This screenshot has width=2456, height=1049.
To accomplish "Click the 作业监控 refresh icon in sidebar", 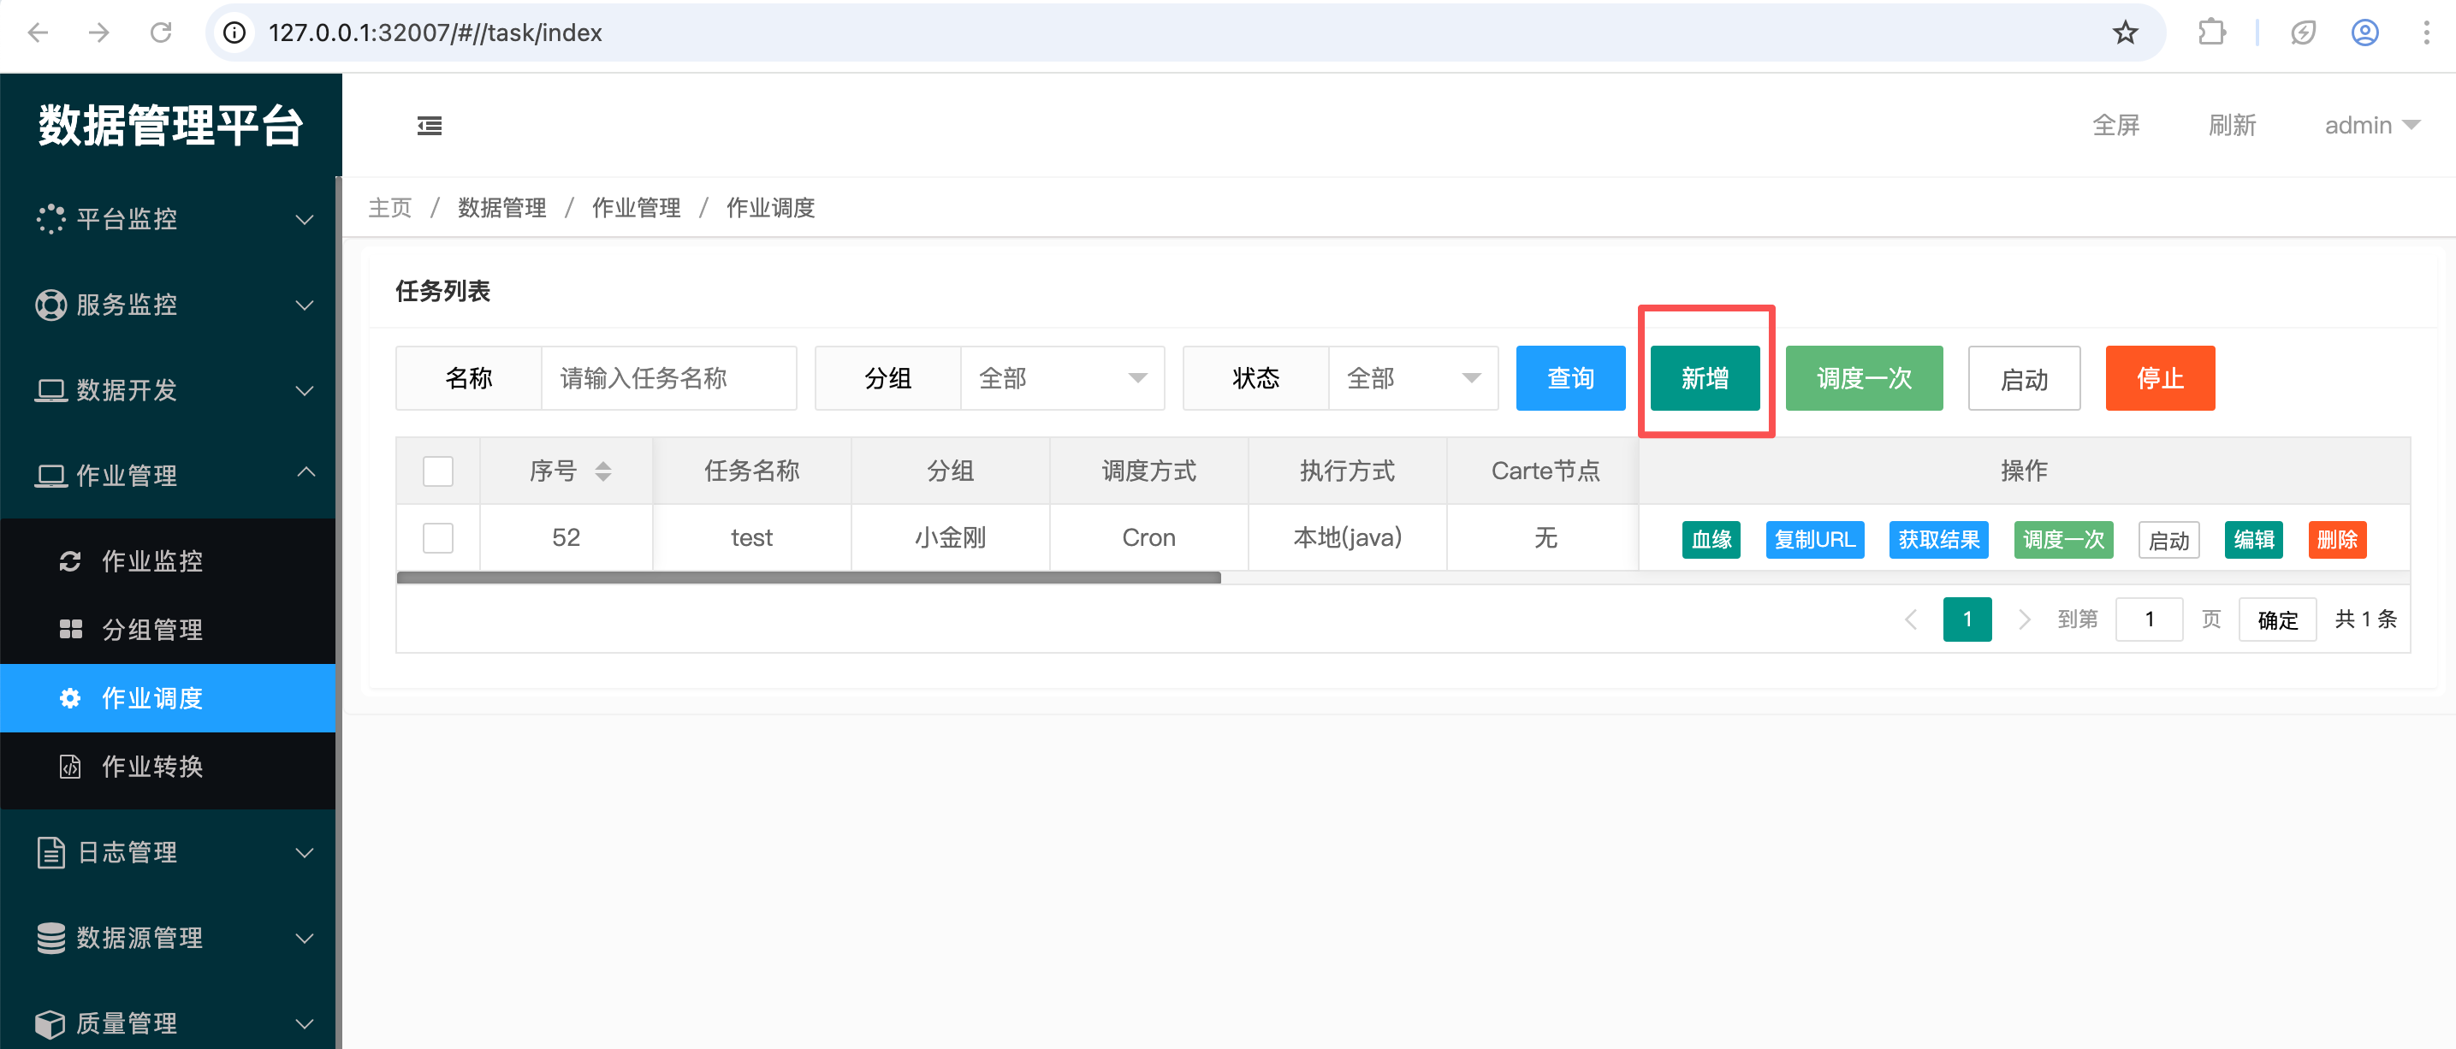I will click(x=69, y=560).
